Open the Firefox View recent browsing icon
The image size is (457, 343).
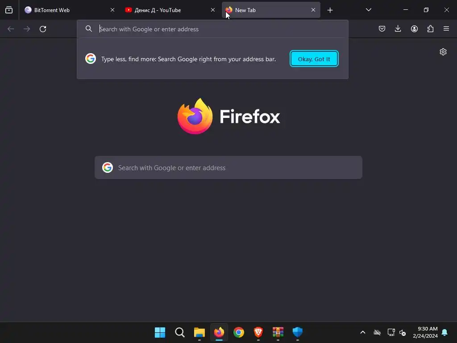(9, 10)
